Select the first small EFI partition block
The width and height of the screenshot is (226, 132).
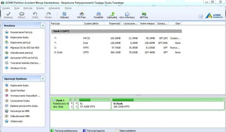pyautogui.click(x=71, y=104)
